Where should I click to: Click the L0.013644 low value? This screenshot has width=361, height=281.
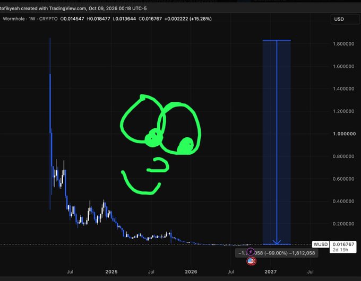point(124,19)
